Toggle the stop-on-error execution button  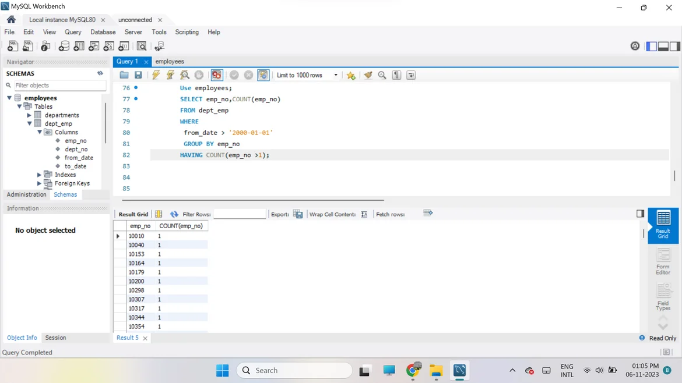click(x=216, y=75)
